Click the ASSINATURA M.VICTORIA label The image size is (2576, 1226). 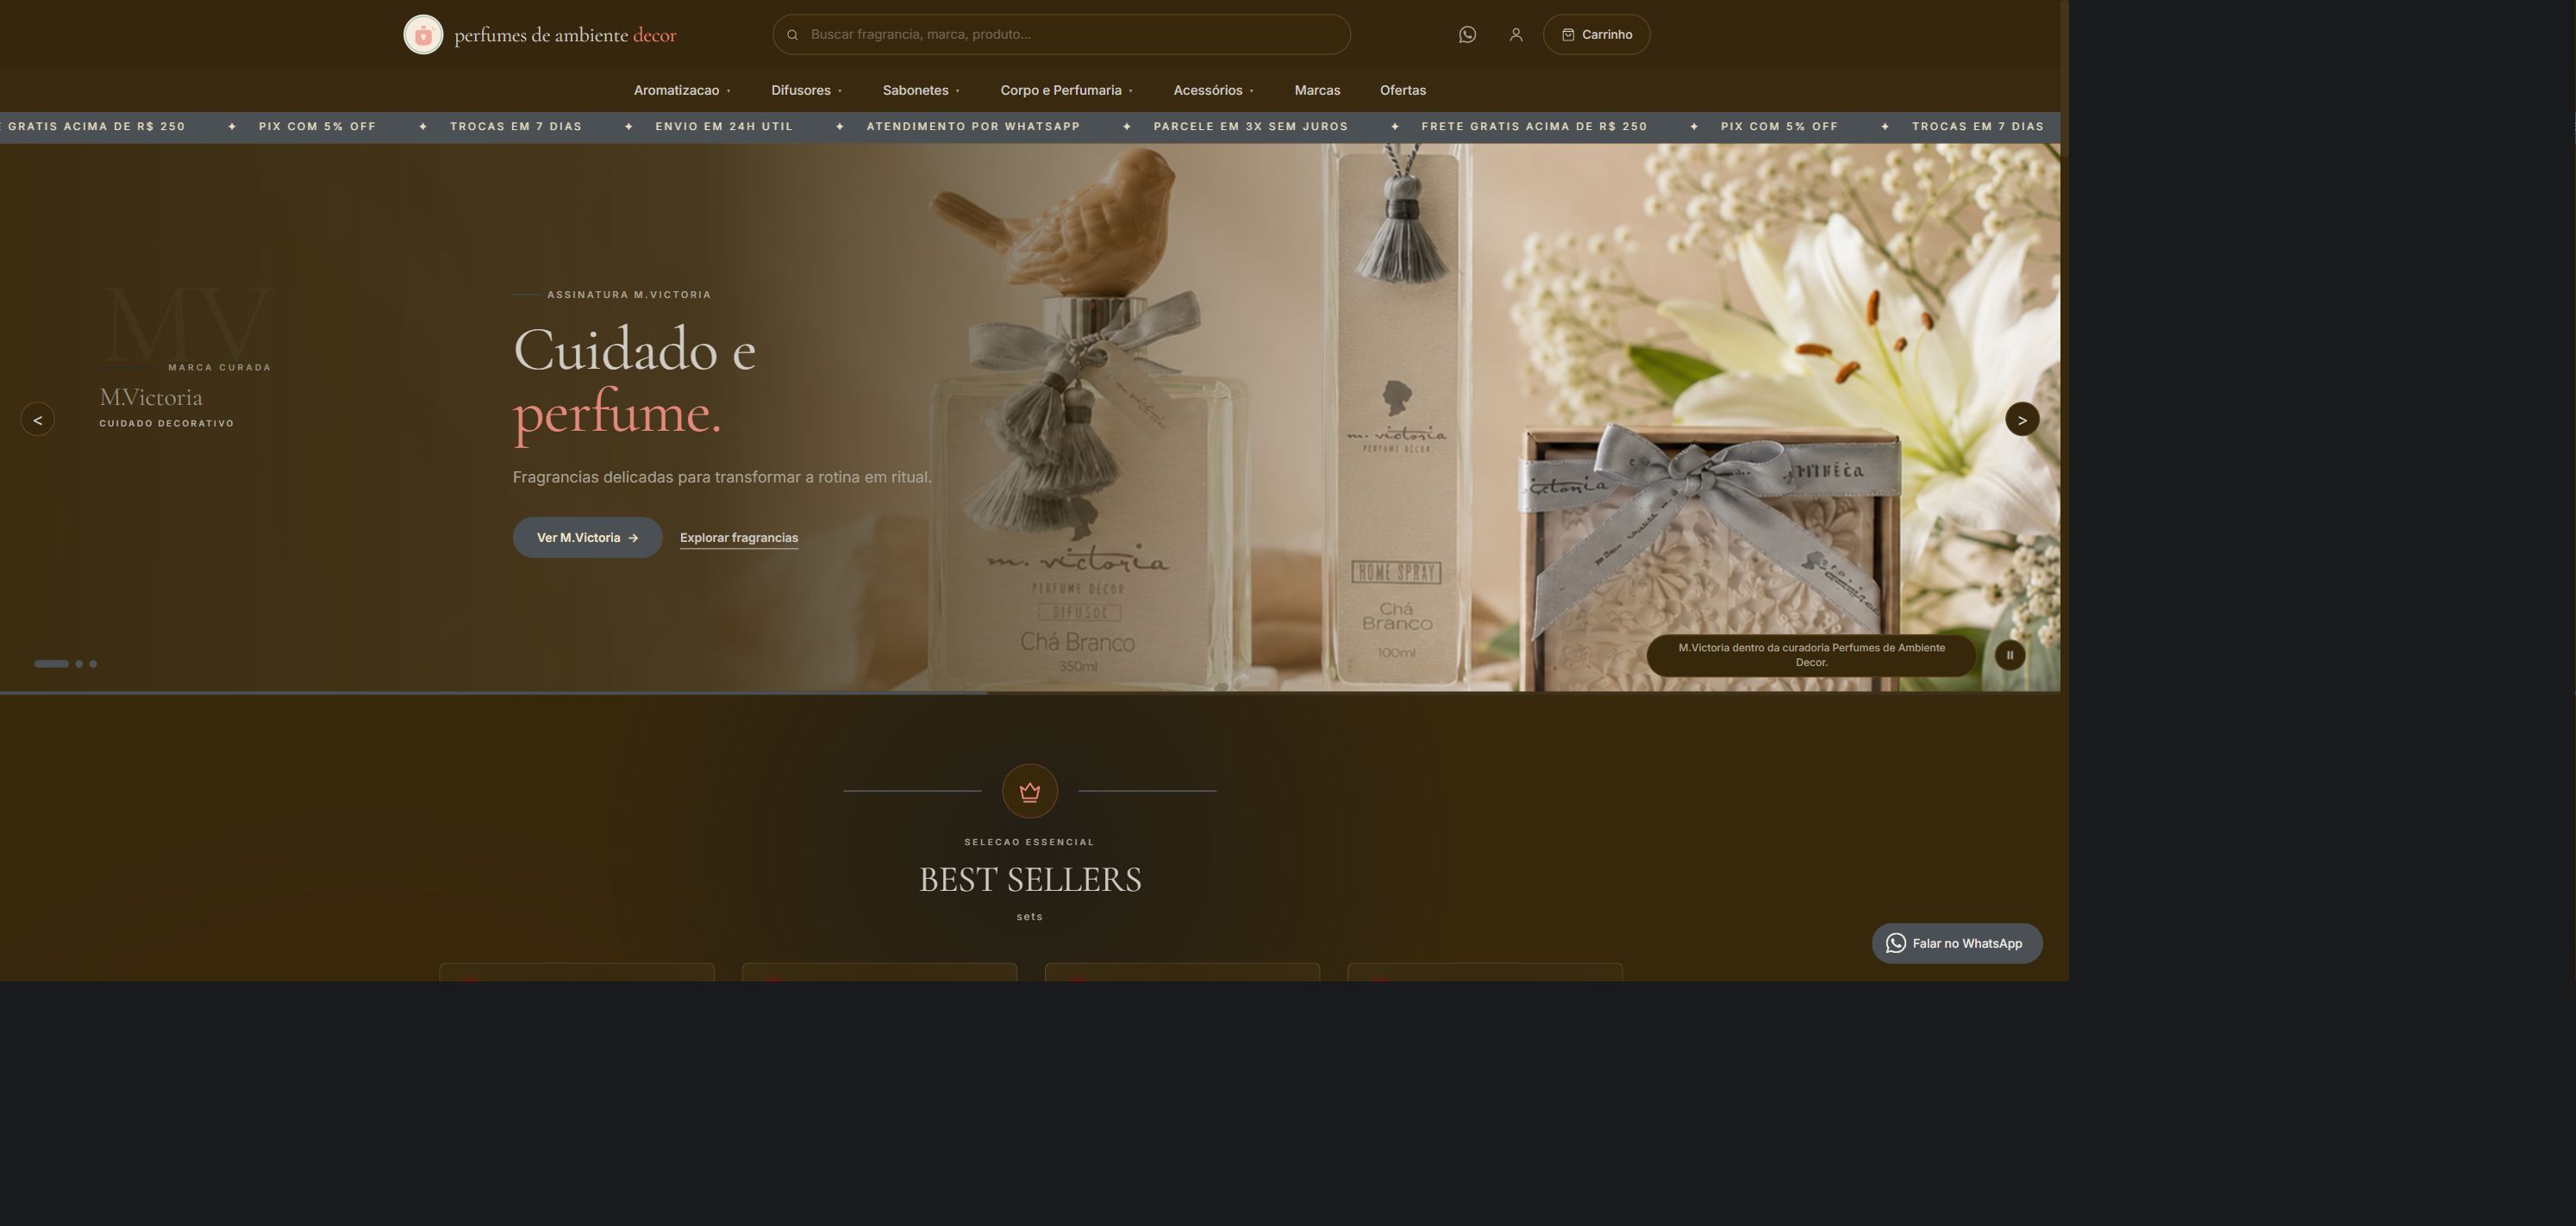[x=629, y=295]
